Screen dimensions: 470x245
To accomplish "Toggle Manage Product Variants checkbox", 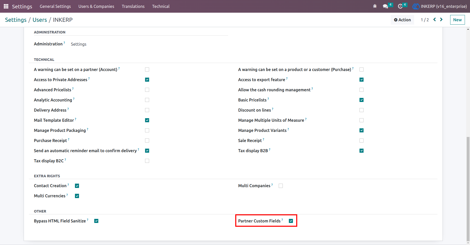I will coord(362,130).
